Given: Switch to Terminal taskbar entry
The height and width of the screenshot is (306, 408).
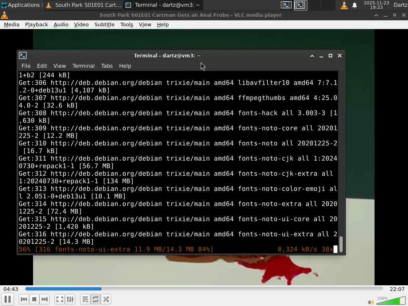Looking at the screenshot, I should coord(163,5).
